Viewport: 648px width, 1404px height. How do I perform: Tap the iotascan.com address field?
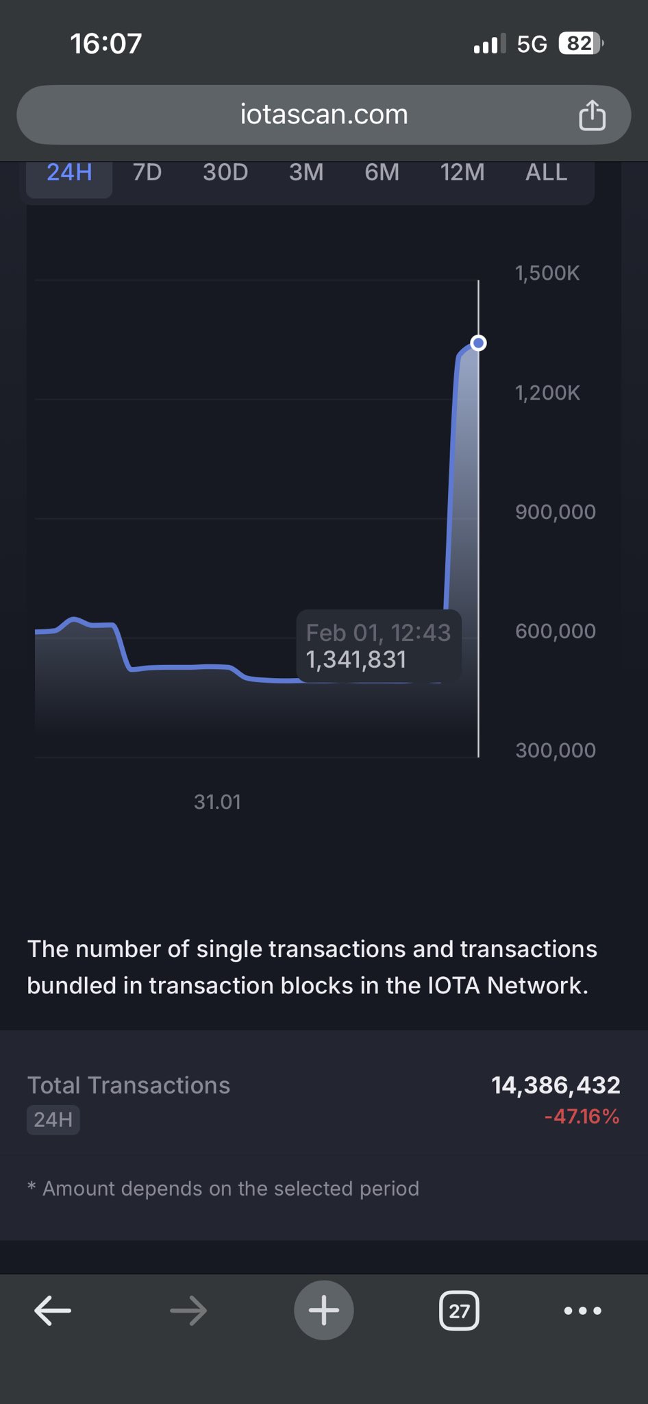[323, 114]
